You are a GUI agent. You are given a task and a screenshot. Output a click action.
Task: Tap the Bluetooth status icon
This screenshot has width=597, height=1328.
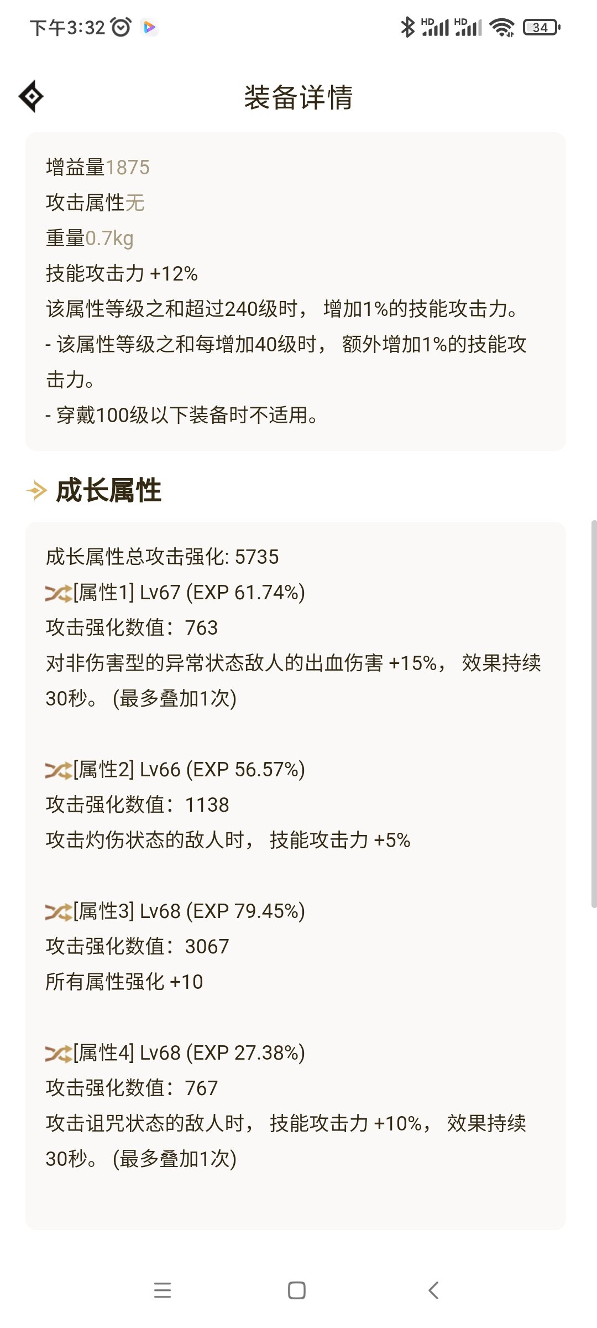407,27
